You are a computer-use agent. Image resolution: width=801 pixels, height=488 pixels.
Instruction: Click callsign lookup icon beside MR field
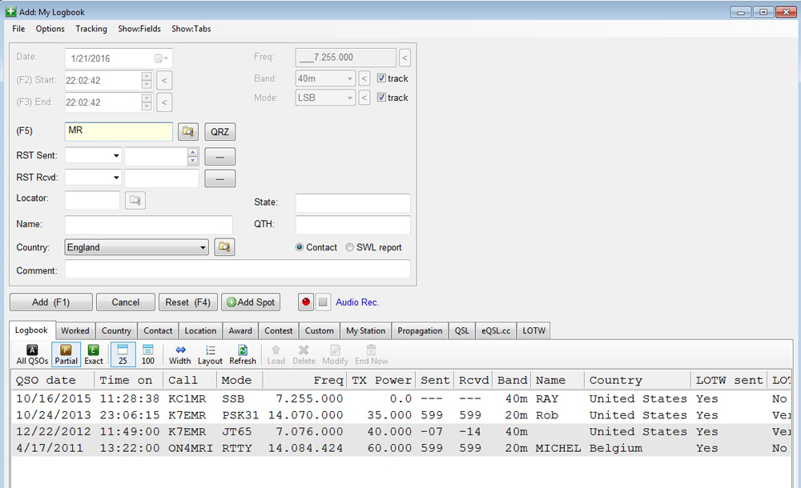point(188,132)
